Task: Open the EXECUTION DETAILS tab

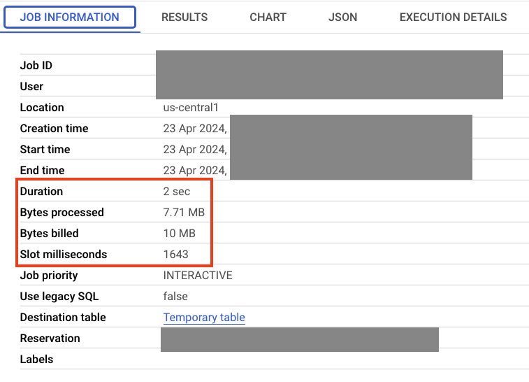Action: tap(453, 17)
